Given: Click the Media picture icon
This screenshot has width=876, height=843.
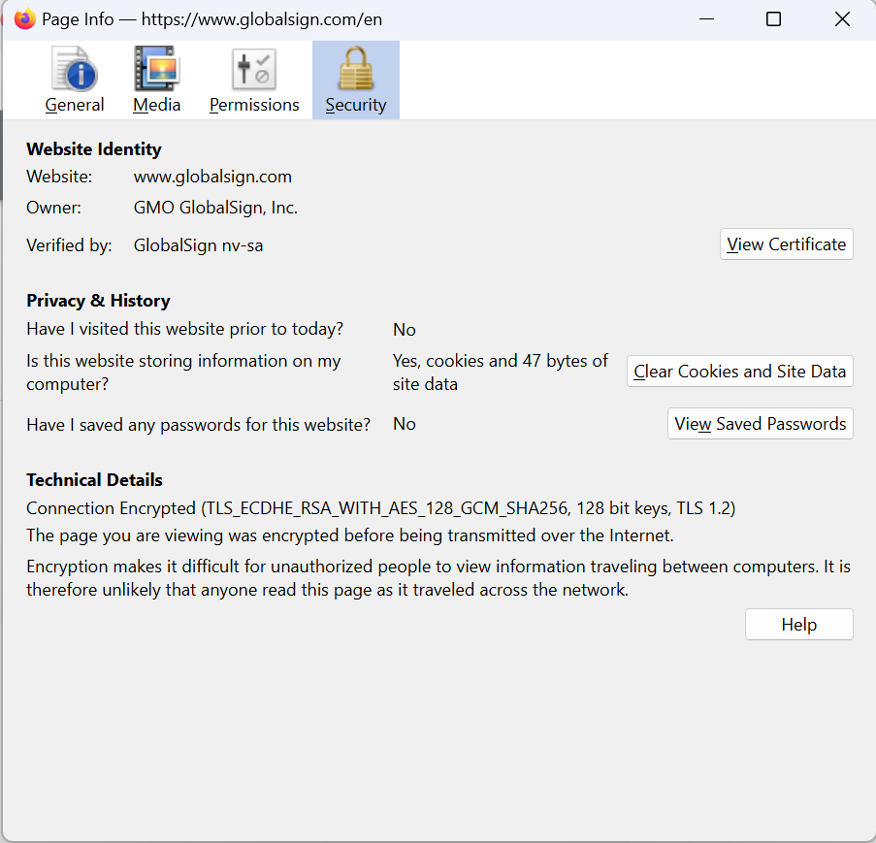Looking at the screenshot, I should pyautogui.click(x=157, y=69).
